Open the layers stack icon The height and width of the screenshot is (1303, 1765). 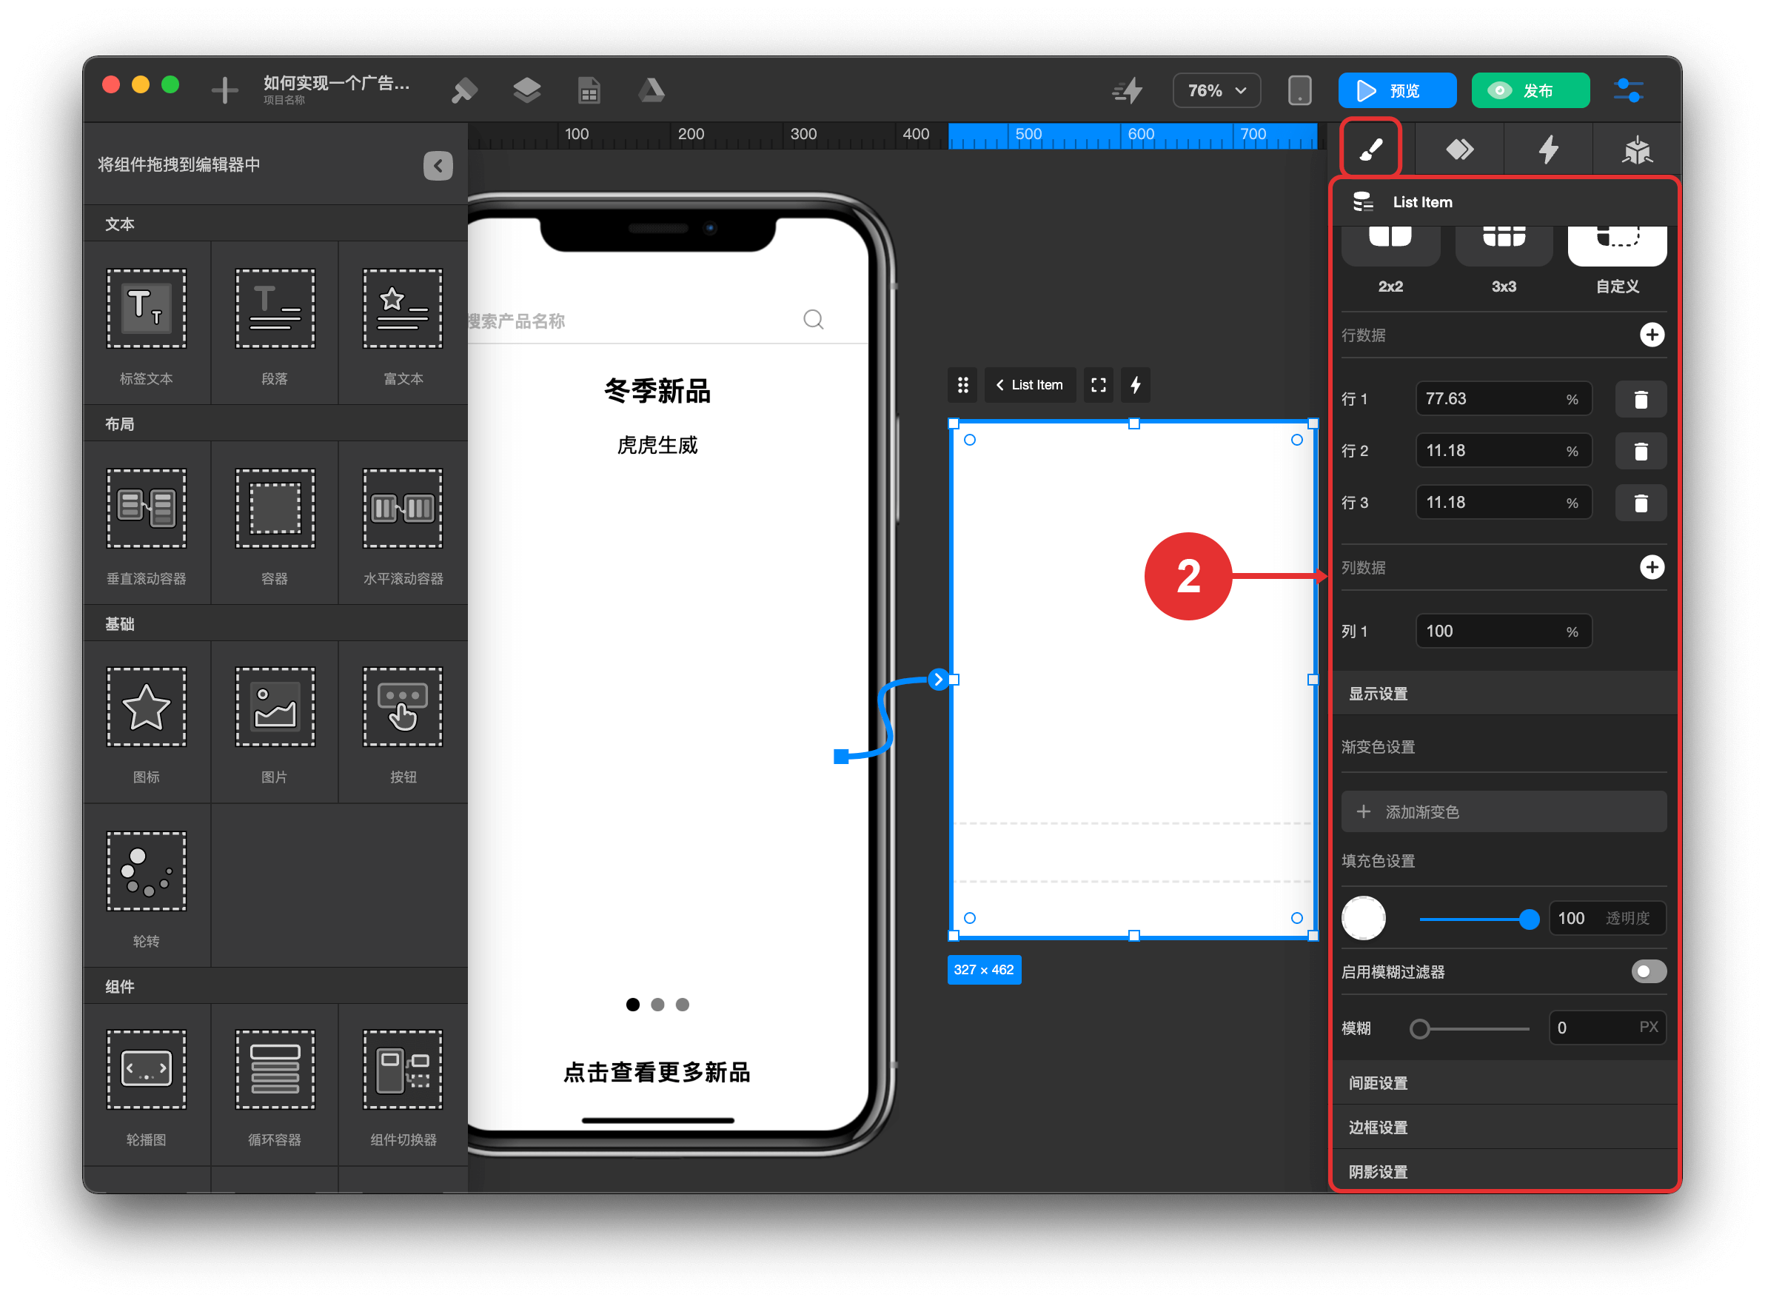click(x=527, y=91)
